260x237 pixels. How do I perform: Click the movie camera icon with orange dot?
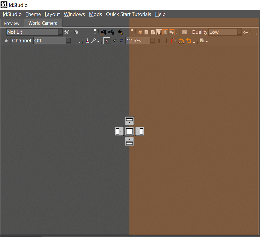pyautogui.click(x=120, y=32)
